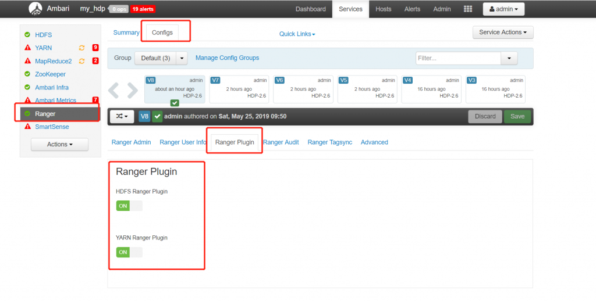Open the SmartSense service link
Viewport: 596px width, 301px height.
pos(52,127)
